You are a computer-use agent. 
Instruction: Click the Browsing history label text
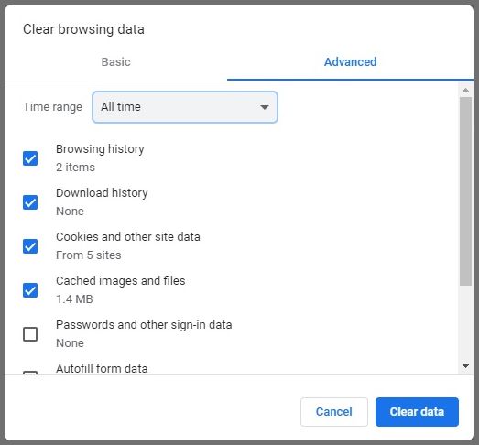pyautogui.click(x=100, y=149)
